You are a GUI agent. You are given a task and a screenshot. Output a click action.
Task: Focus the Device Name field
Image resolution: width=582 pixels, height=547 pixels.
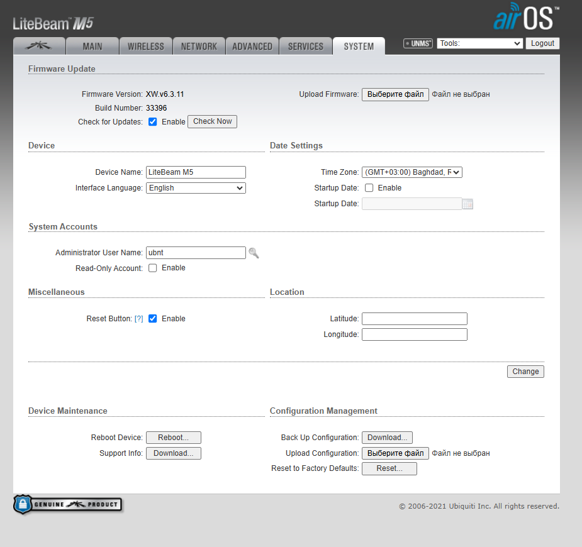(x=196, y=172)
